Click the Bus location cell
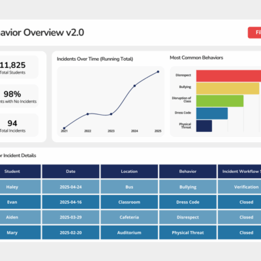261x261 pixels. (129, 187)
